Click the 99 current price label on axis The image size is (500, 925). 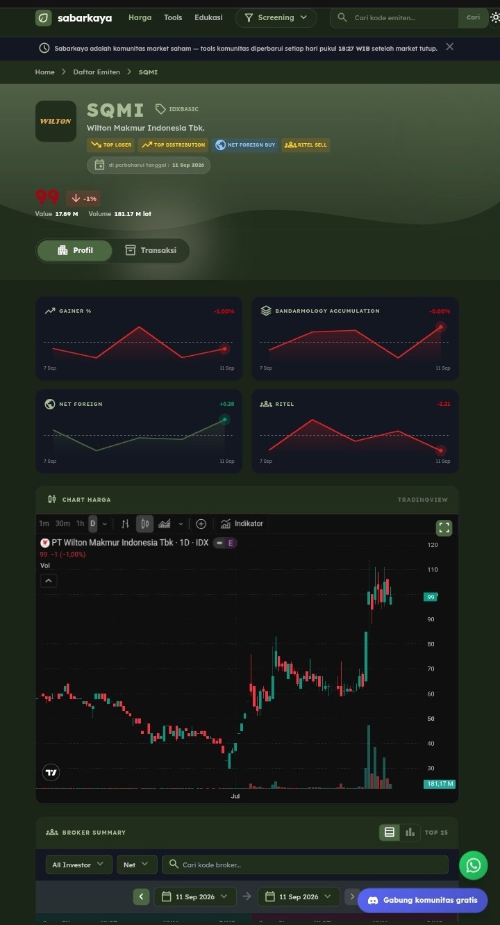(x=431, y=597)
